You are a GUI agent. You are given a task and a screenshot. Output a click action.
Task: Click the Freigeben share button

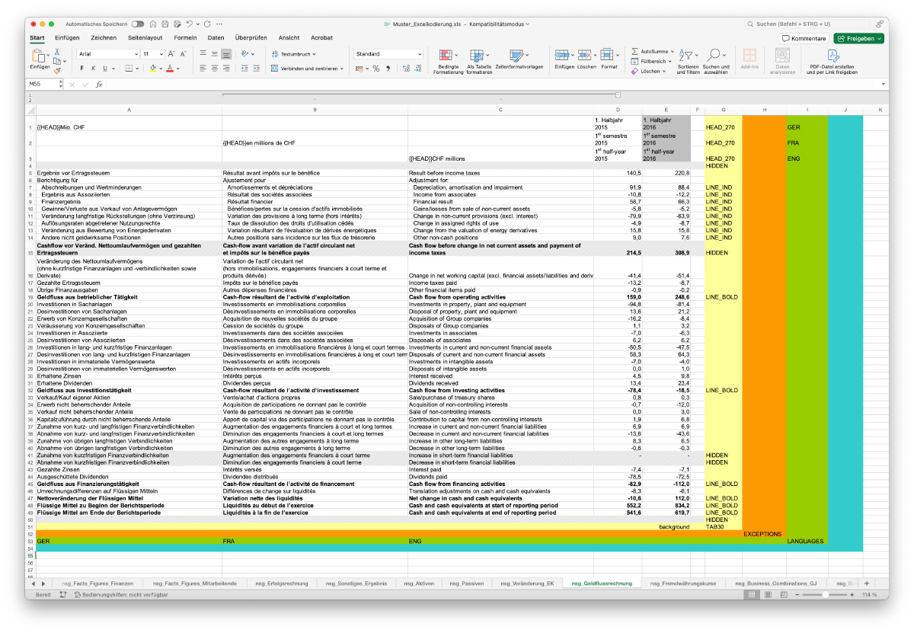click(859, 38)
